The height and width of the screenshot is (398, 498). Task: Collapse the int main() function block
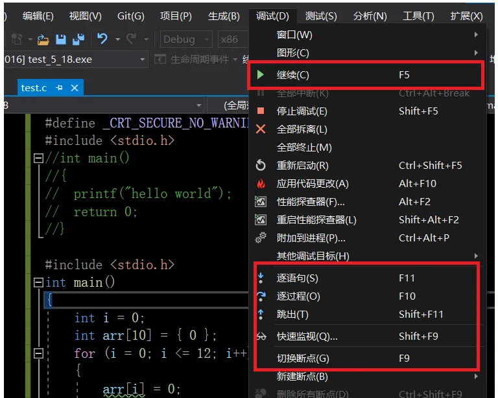pyautogui.click(x=38, y=282)
